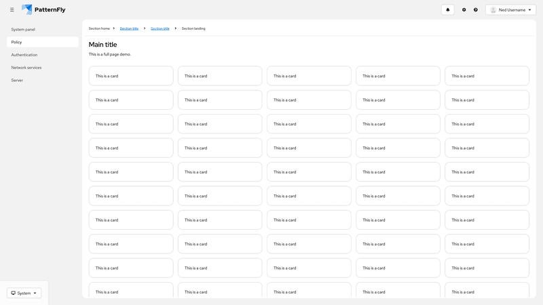This screenshot has height=305, width=543.
Task: Click the PatternFly logo
Action: pyautogui.click(x=48, y=9)
